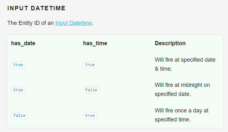Click the INPUT DATETIME section heading
The width and height of the screenshot is (228, 132).
coord(36,8)
